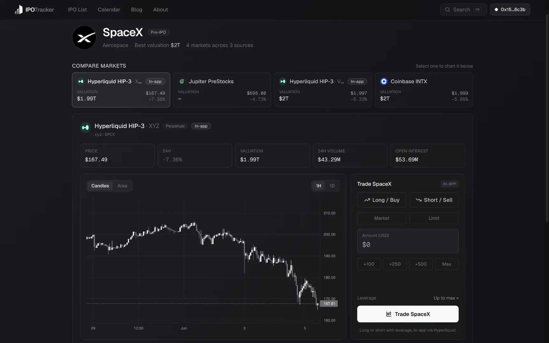Click the 'Jun' date label on chart axis

(184, 328)
